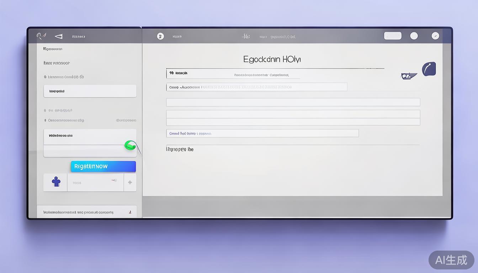Click the round white icon in main header

(x=160, y=36)
